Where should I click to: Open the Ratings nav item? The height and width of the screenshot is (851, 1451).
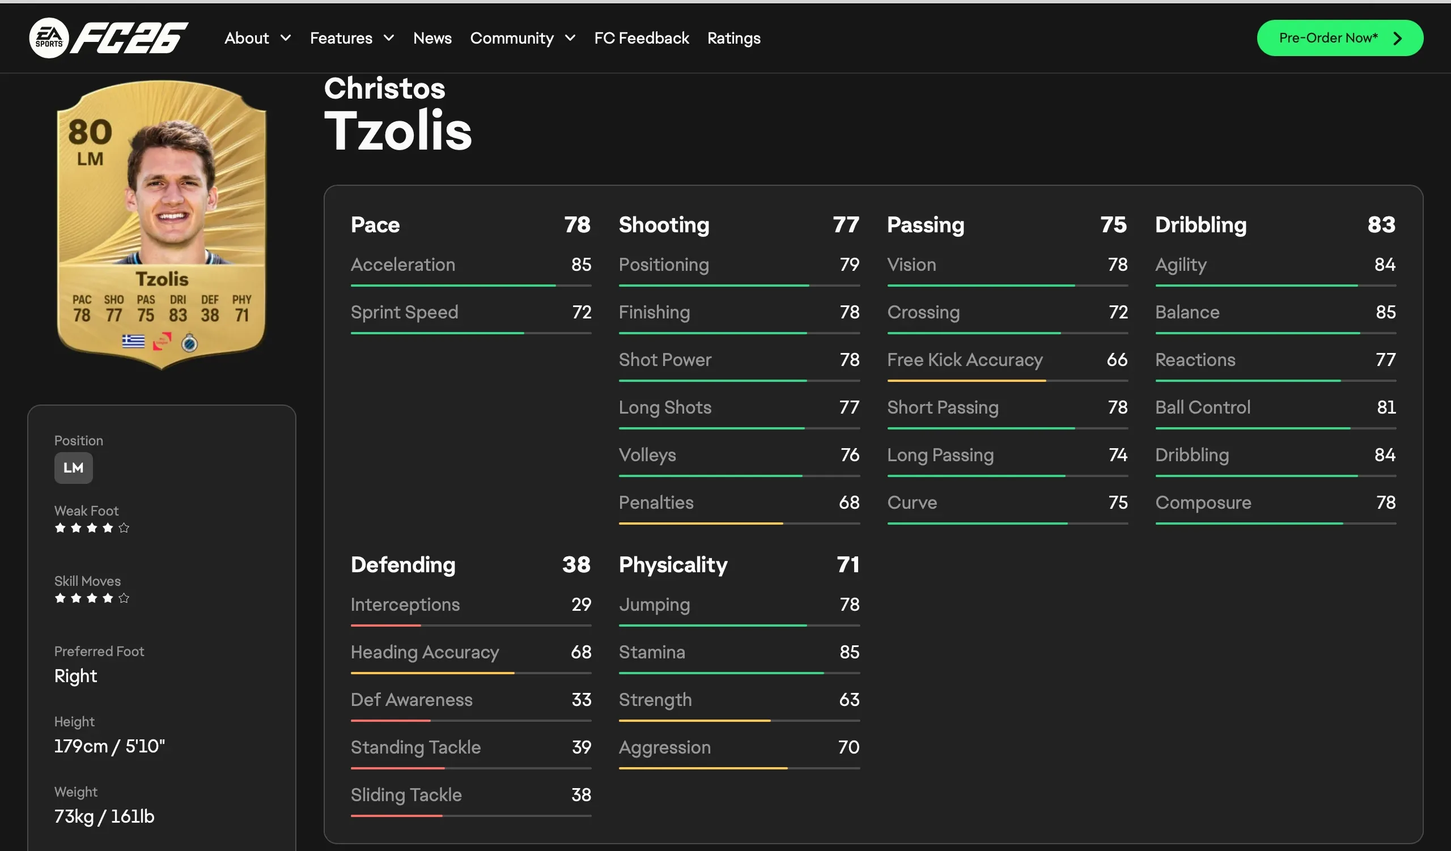pyautogui.click(x=733, y=38)
